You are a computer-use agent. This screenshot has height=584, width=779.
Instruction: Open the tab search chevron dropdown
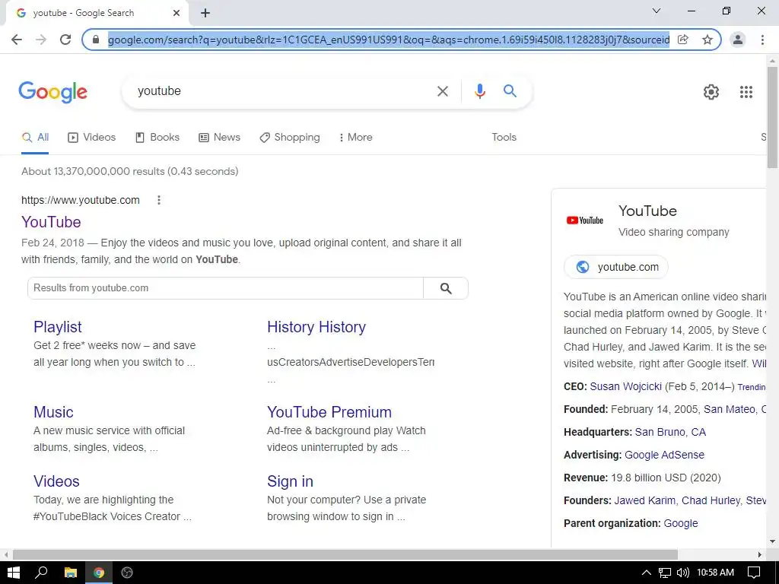pos(657,11)
